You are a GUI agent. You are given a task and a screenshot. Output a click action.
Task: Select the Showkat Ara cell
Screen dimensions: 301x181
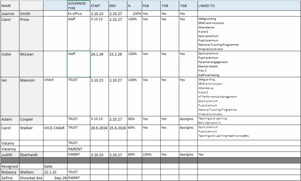(x=31, y=178)
